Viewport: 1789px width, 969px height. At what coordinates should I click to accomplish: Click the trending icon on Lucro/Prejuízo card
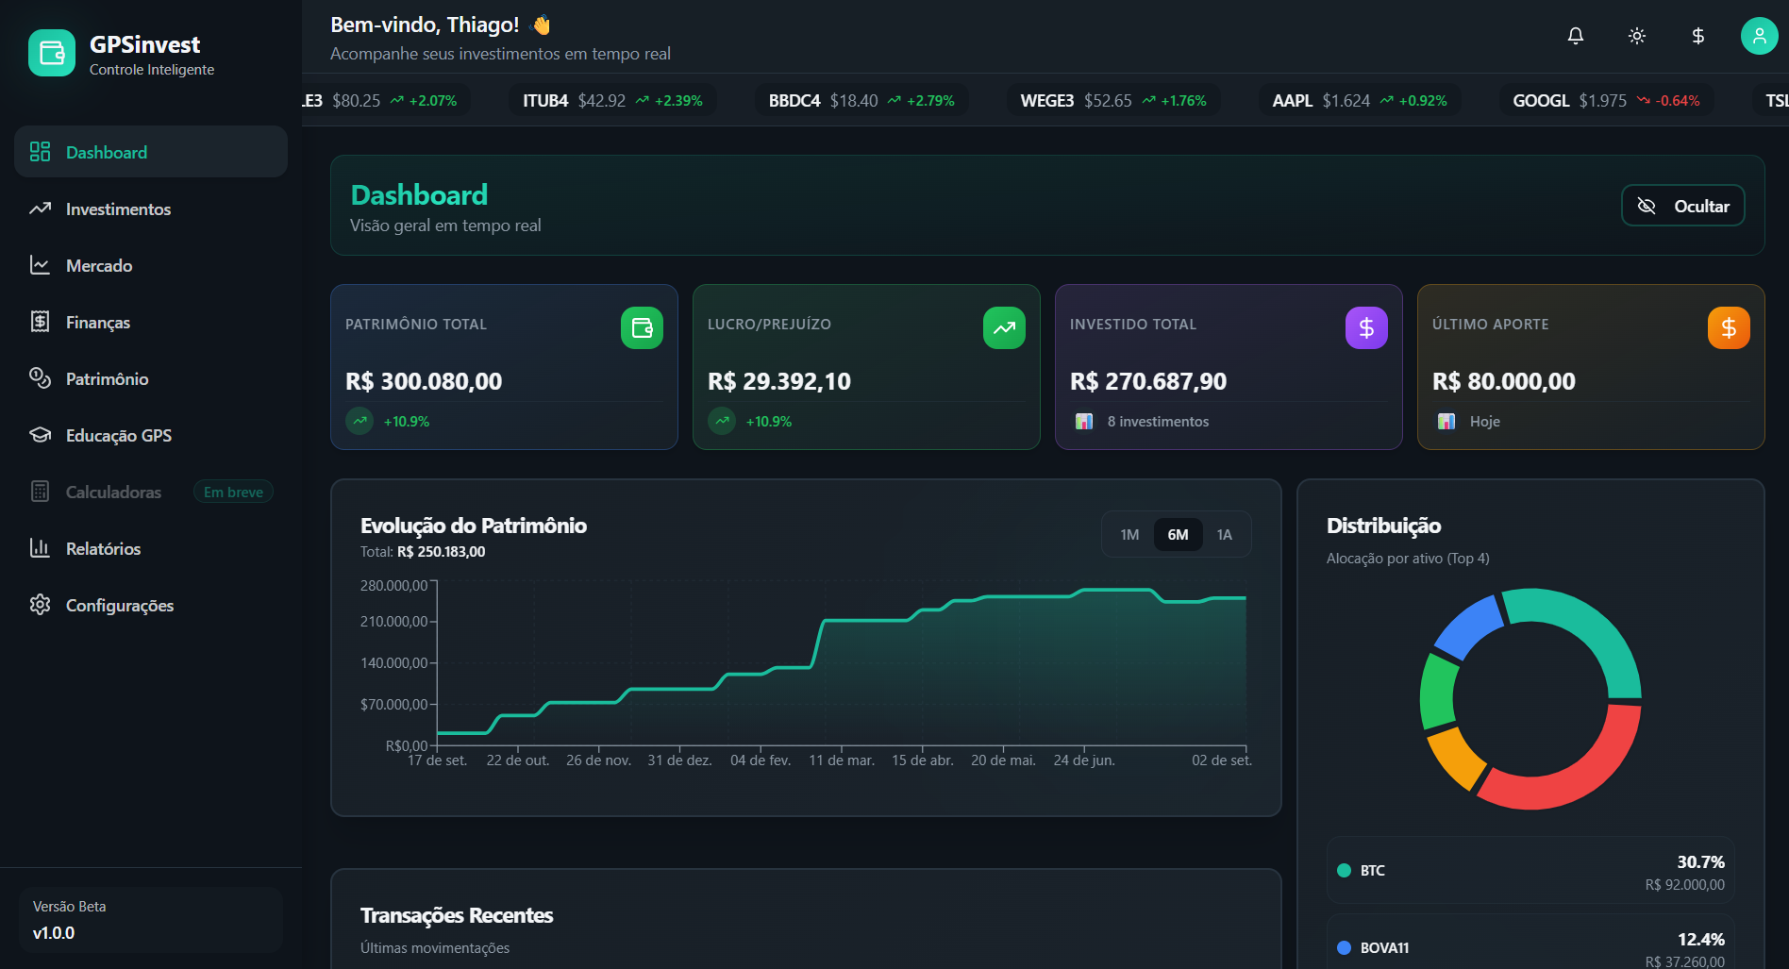[x=1004, y=327]
